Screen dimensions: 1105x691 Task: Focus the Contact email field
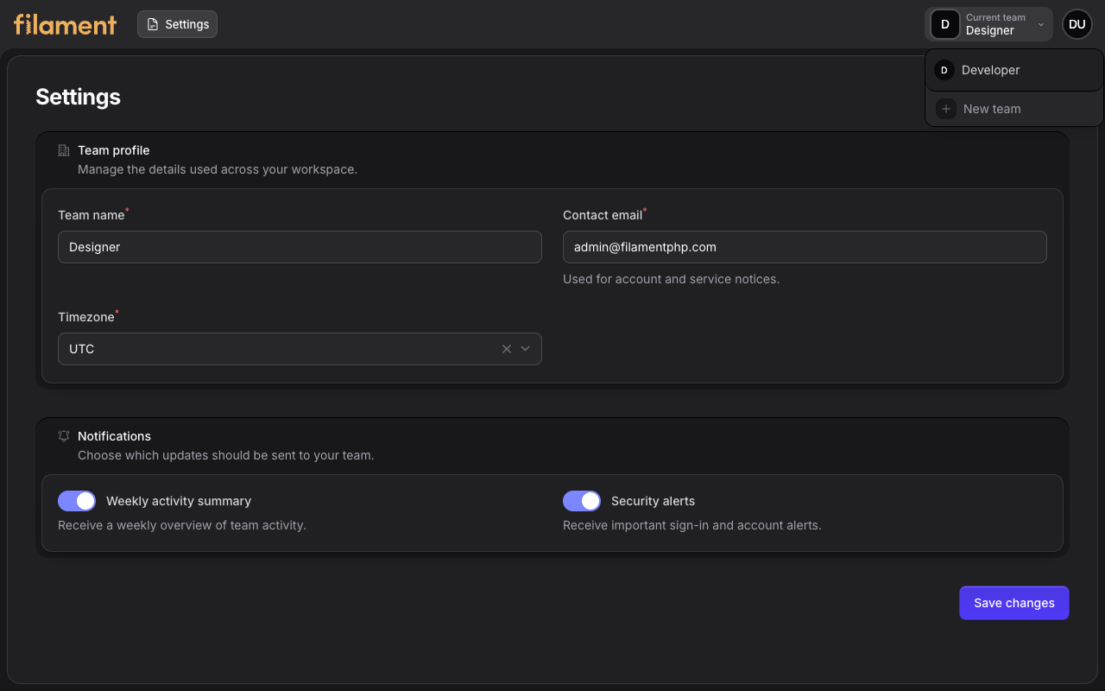(x=805, y=247)
